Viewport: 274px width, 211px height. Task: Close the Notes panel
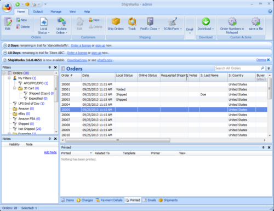55,139
